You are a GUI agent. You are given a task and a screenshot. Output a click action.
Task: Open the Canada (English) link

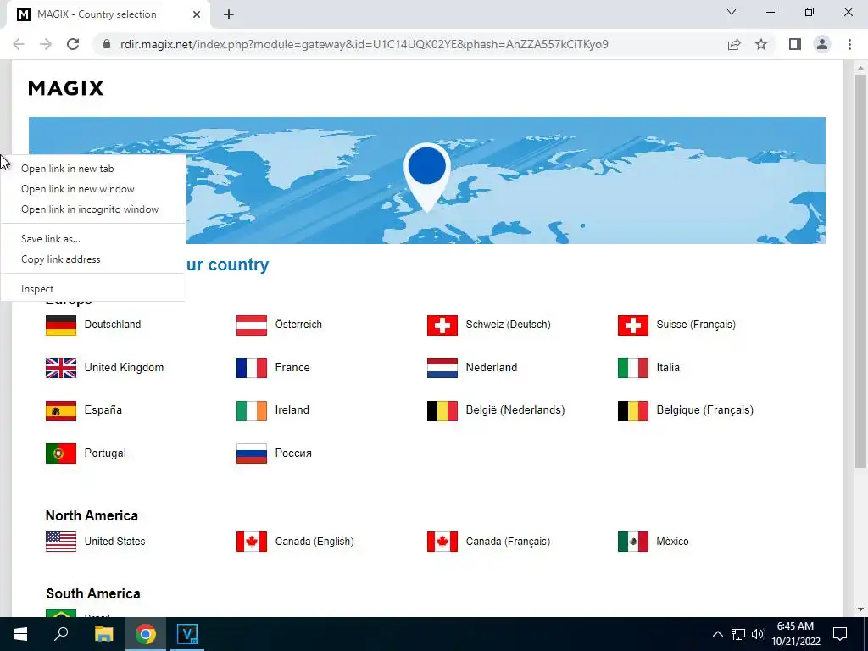pyautogui.click(x=314, y=542)
